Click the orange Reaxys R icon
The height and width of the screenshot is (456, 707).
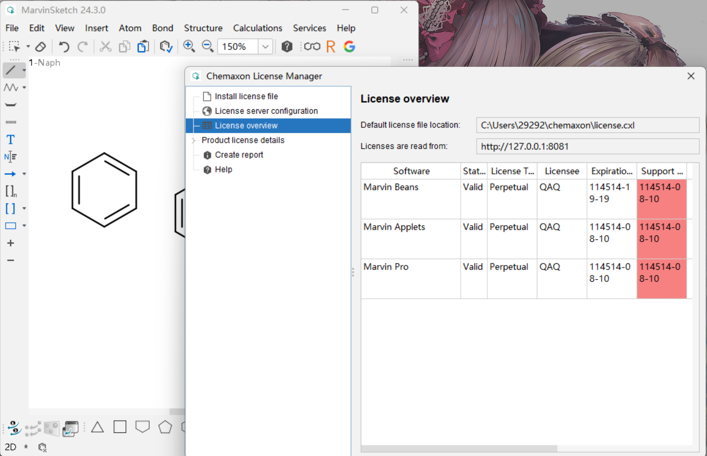pyautogui.click(x=330, y=46)
